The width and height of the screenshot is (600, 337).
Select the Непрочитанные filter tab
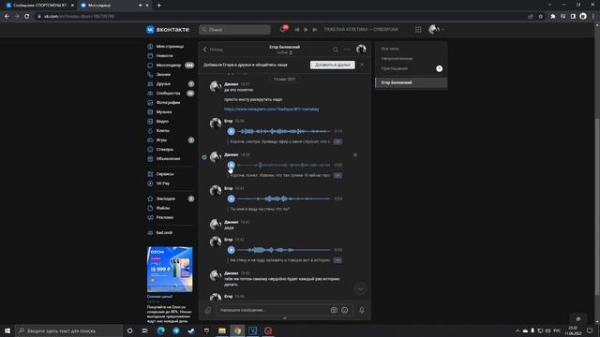click(x=411, y=58)
